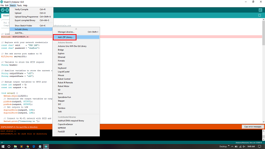Click console scrollbar up arrow
Screen dimensions: 265x149
263,131
